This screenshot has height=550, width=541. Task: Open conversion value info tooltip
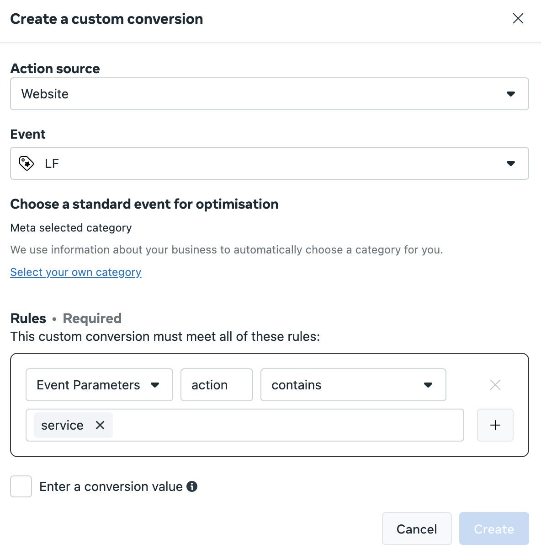pos(192,486)
